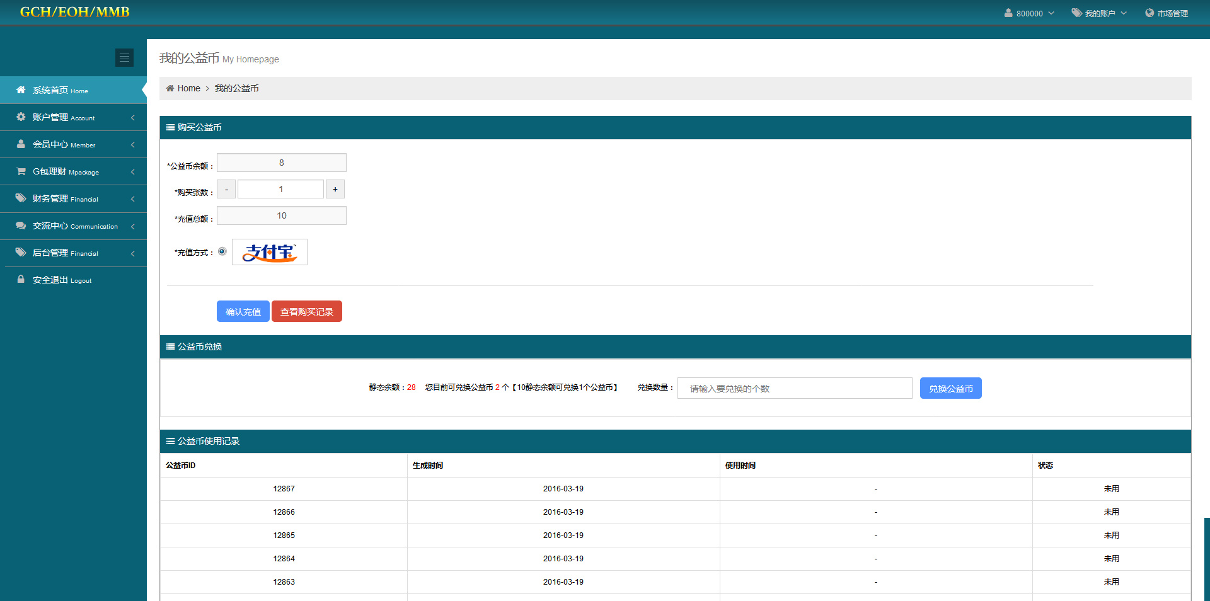Click the globe icon for 市场管理
This screenshot has height=601, width=1210.
(1149, 13)
